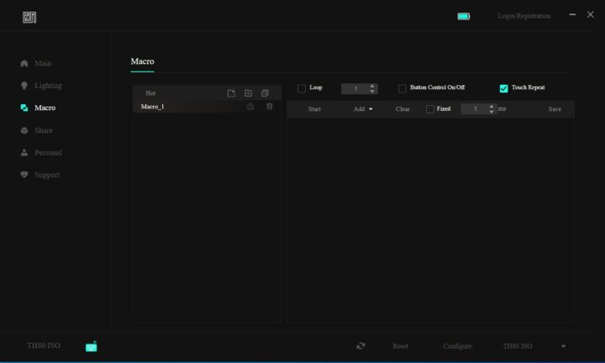Delete Macro_1 with the trash icon
This screenshot has height=363, width=605.
[x=270, y=107]
